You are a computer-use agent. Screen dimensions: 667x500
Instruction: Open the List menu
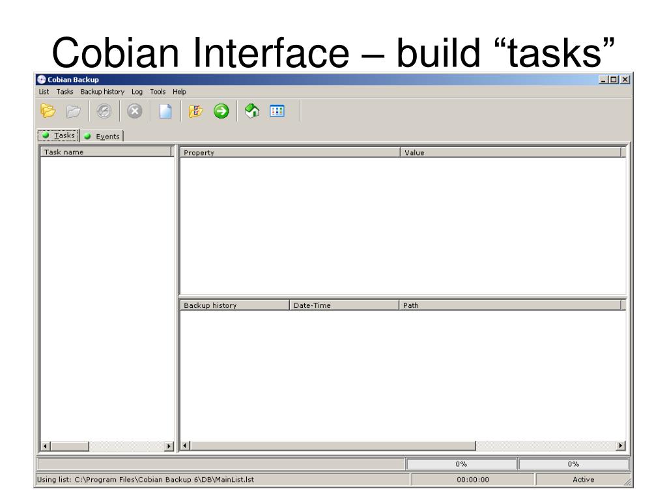tap(44, 91)
